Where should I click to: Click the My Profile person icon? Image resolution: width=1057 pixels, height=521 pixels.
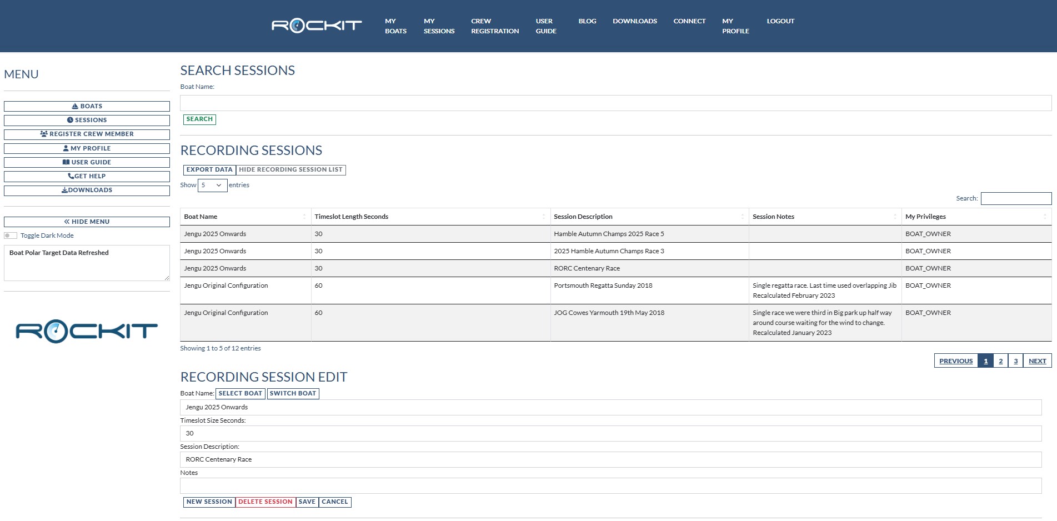pos(66,148)
